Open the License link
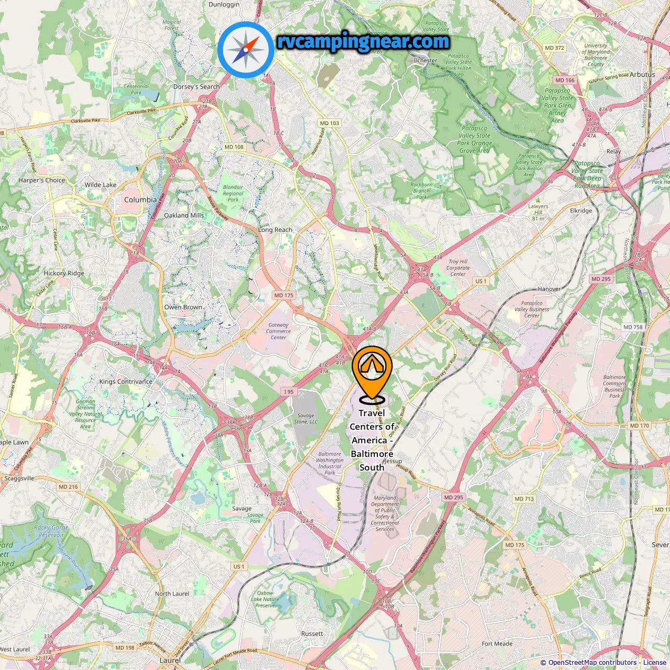Image resolution: width=670 pixels, height=670 pixels. (x=655, y=663)
